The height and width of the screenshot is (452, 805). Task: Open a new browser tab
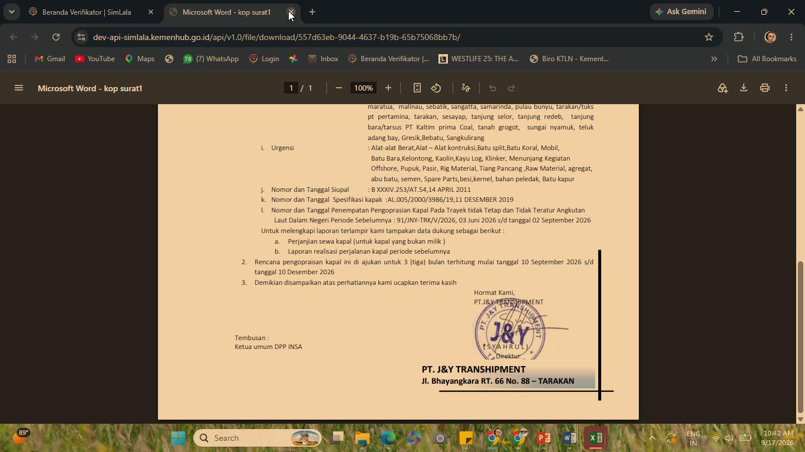pyautogui.click(x=312, y=12)
